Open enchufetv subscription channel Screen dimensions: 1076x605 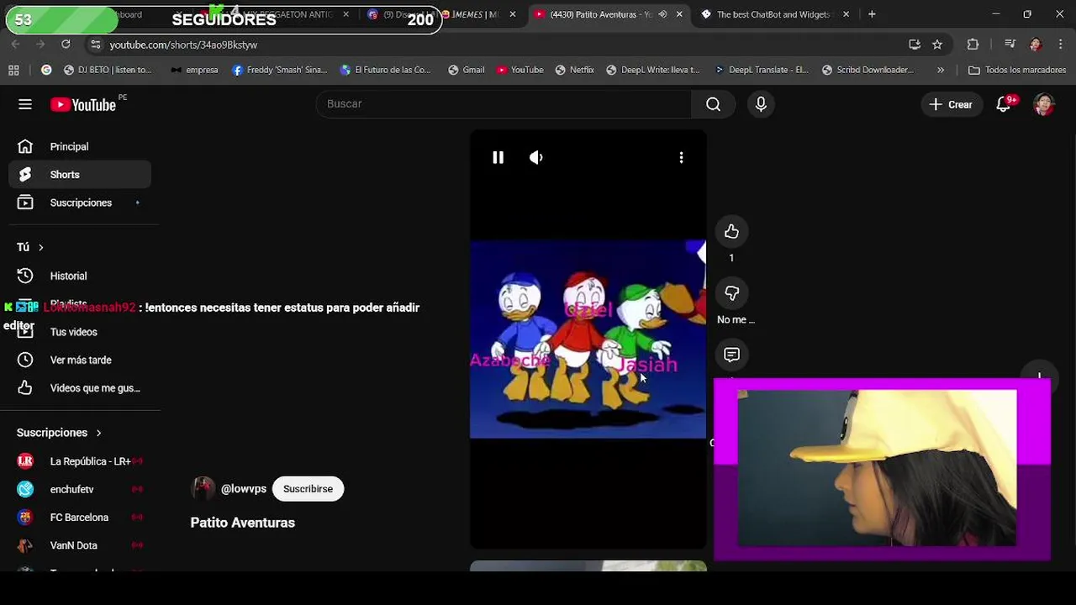click(x=80, y=489)
